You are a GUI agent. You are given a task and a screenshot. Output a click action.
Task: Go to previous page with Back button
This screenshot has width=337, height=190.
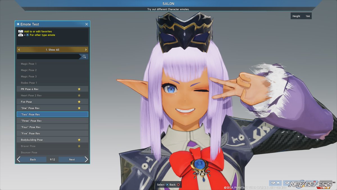point(33,160)
